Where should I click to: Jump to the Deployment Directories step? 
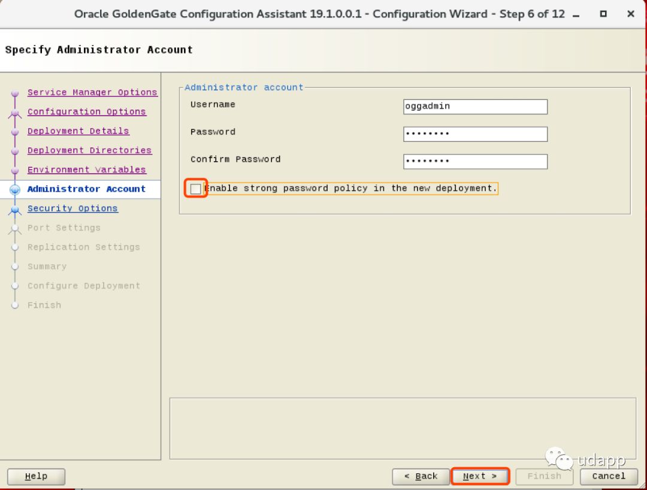89,150
